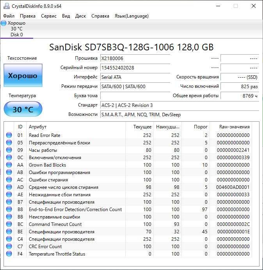Click the status orb for attribute 05

coord(9,142)
